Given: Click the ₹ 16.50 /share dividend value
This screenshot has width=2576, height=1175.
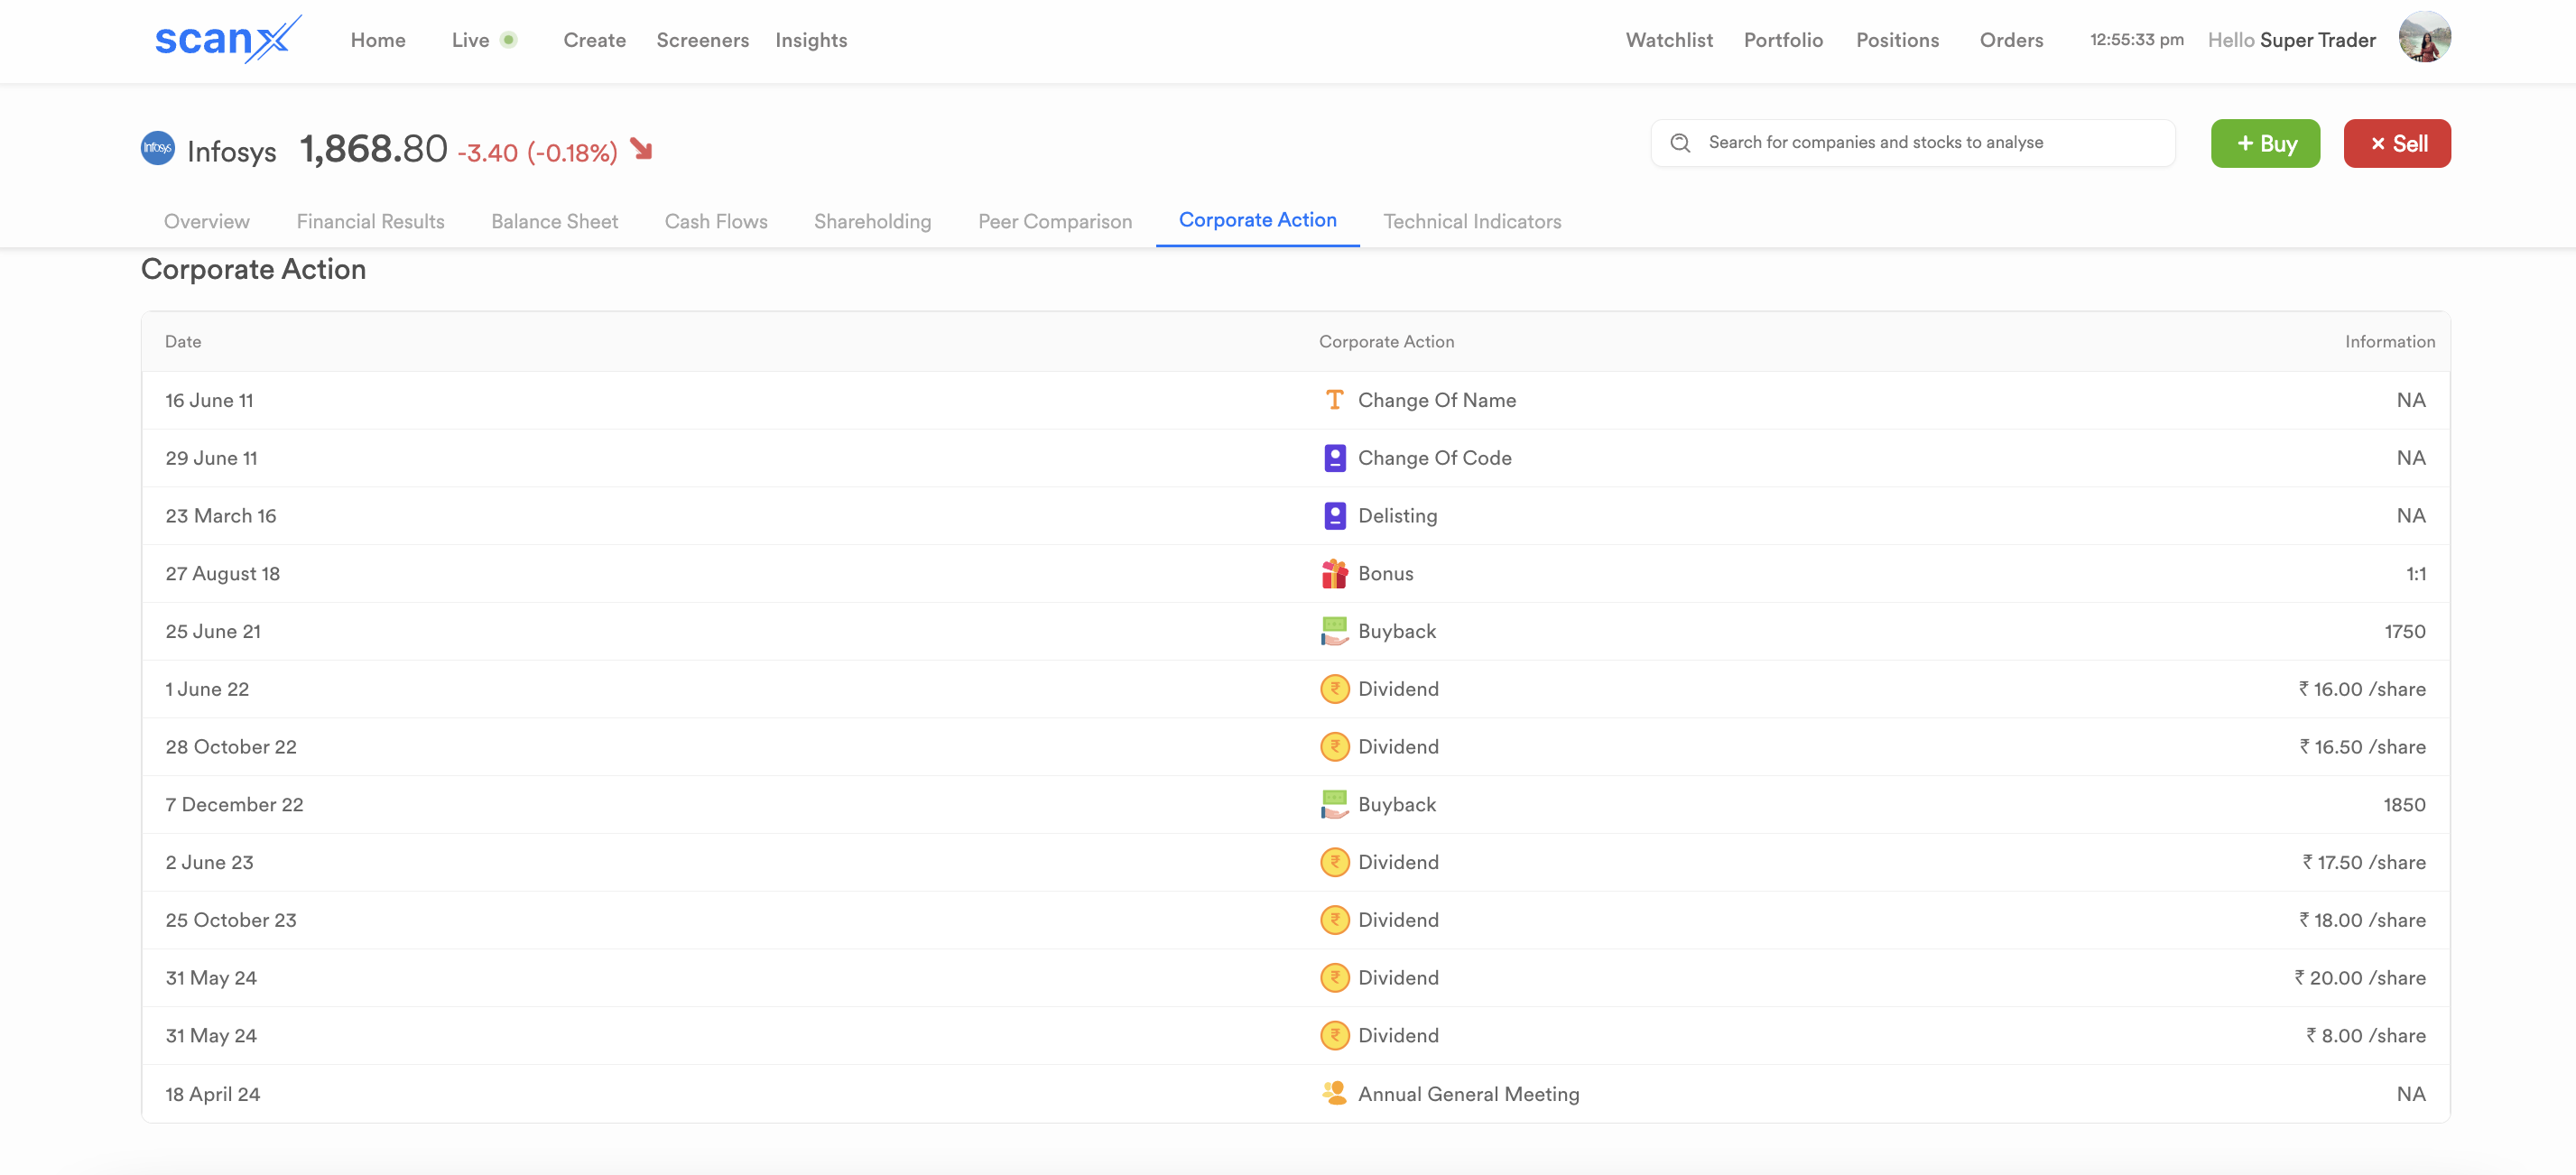Looking at the screenshot, I should pyautogui.click(x=2362, y=747).
